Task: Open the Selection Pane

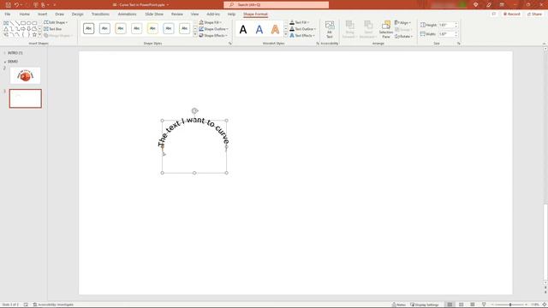Action: [386, 29]
